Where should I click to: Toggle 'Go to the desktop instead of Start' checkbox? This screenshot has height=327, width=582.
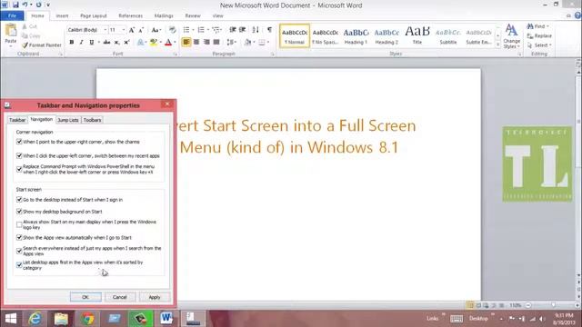[19, 200]
